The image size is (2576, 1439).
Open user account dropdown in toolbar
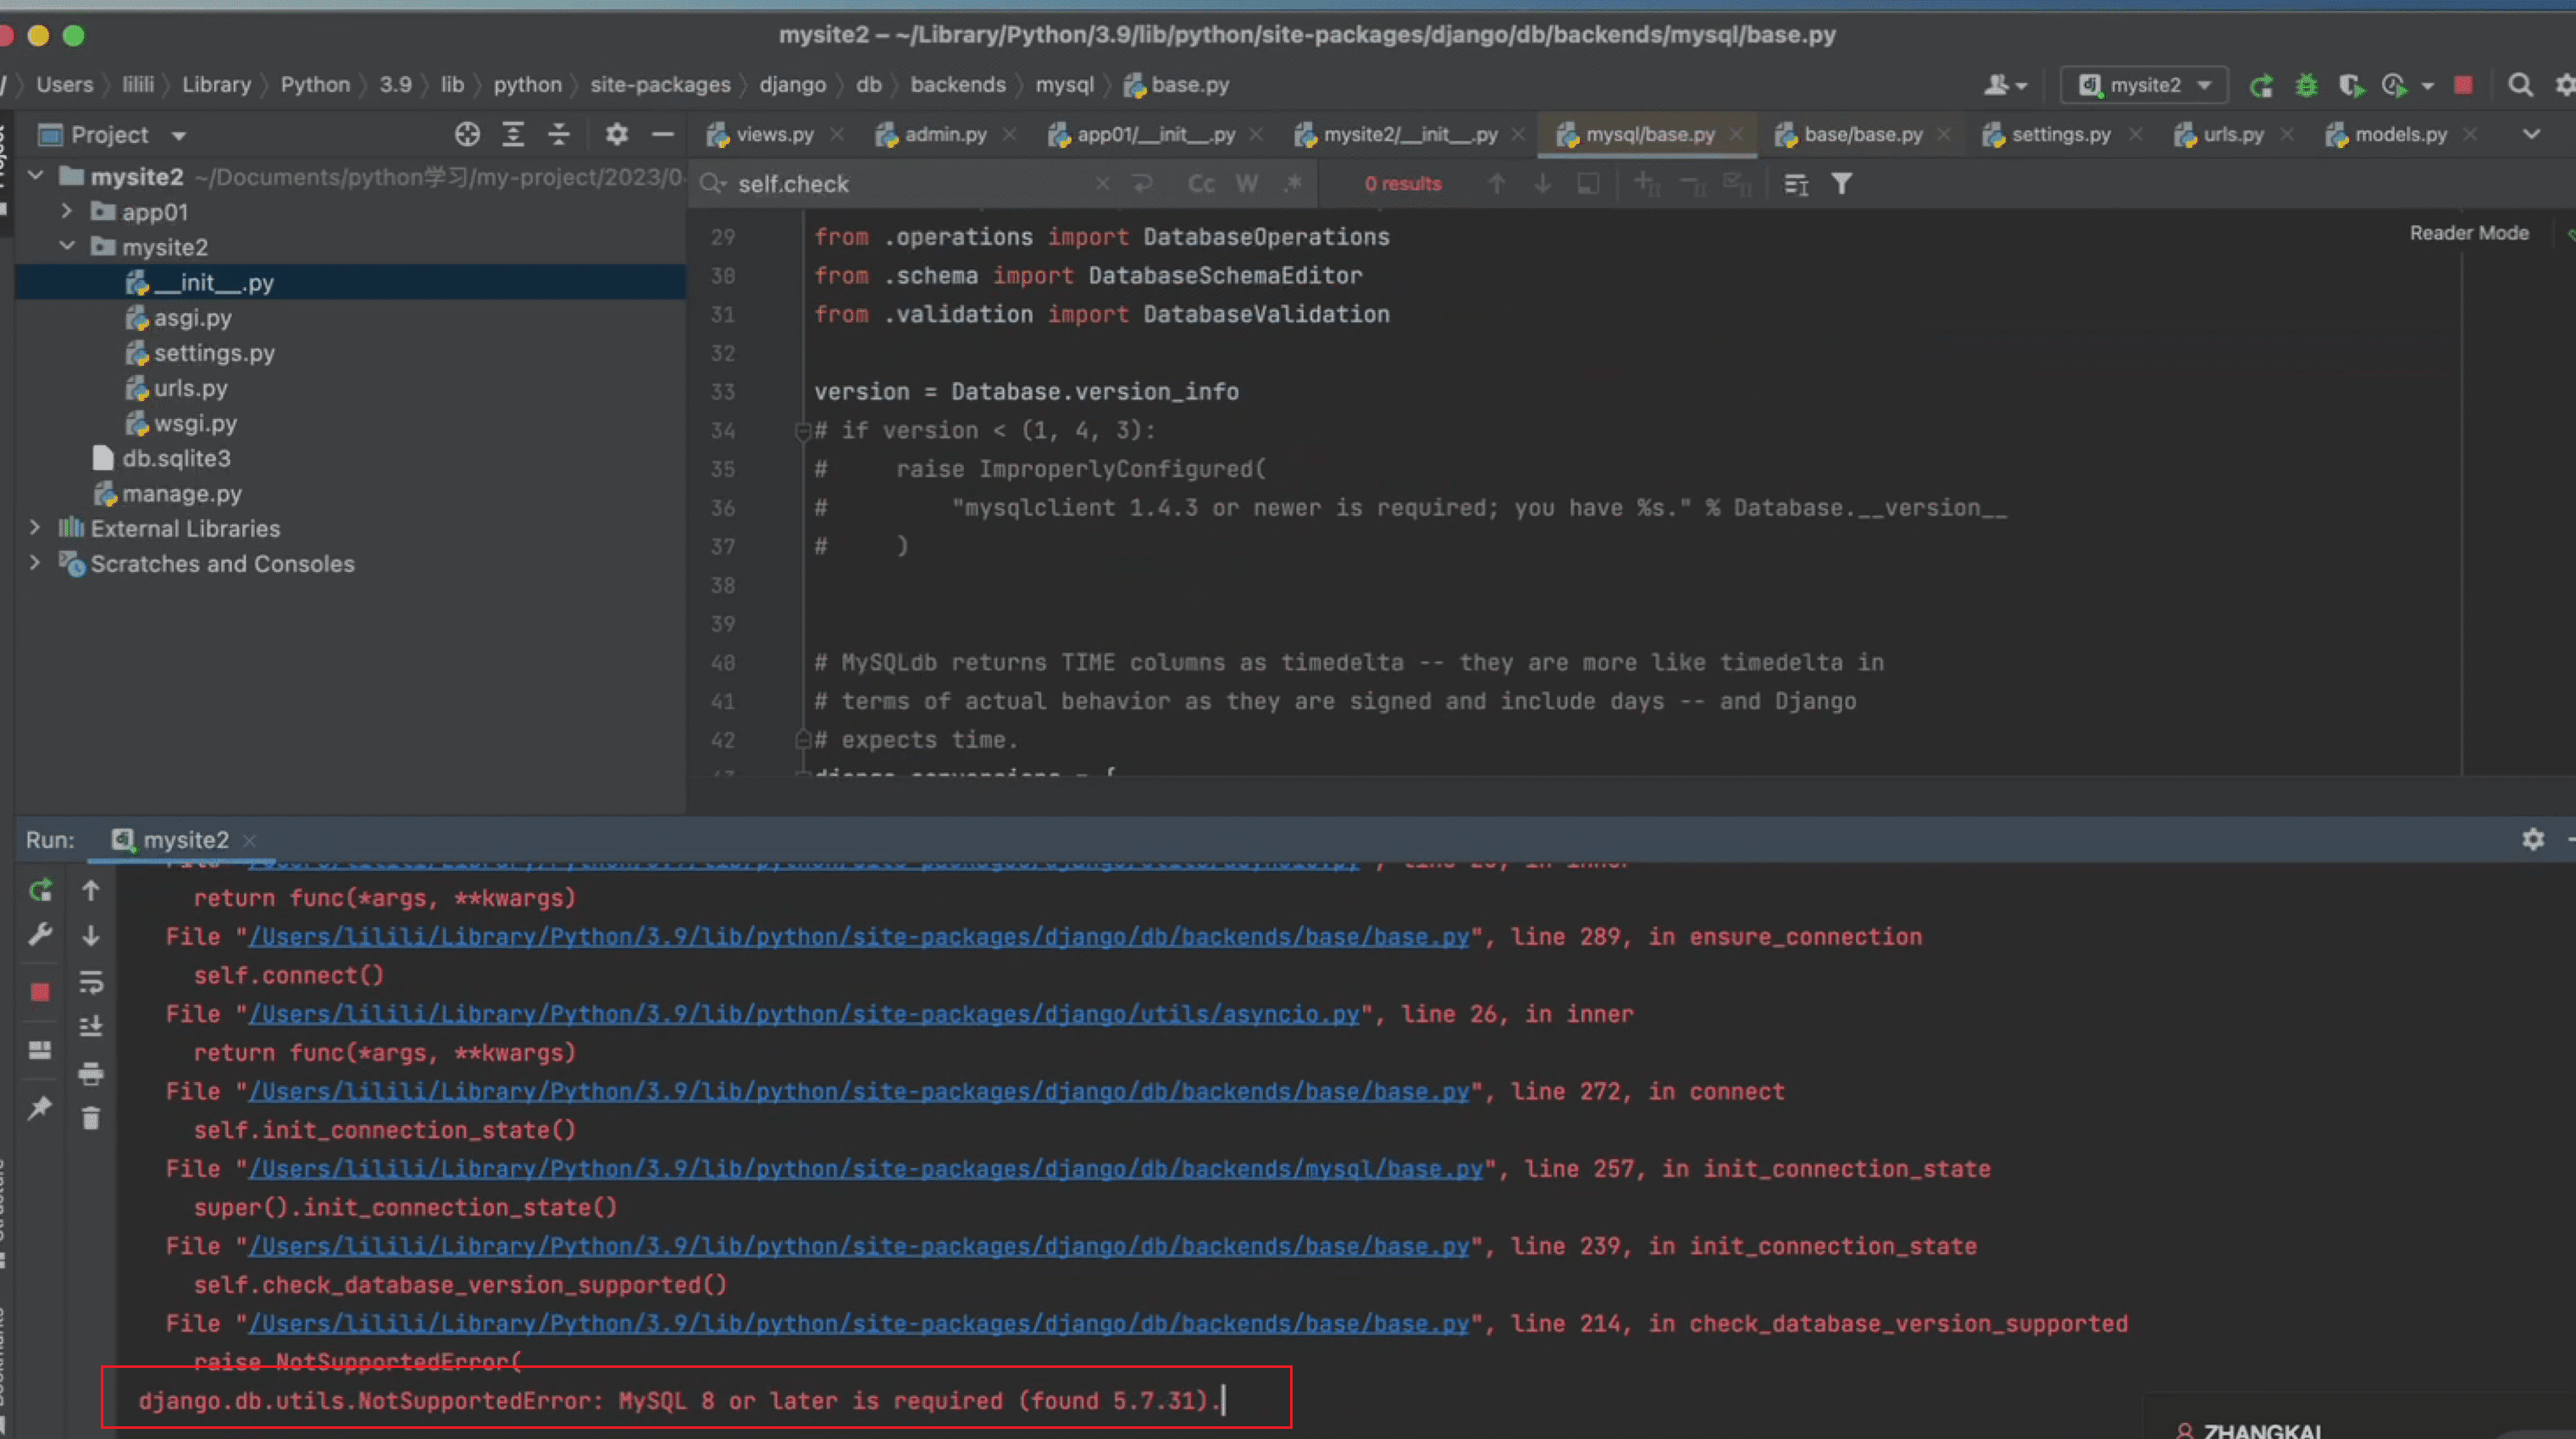point(2005,86)
